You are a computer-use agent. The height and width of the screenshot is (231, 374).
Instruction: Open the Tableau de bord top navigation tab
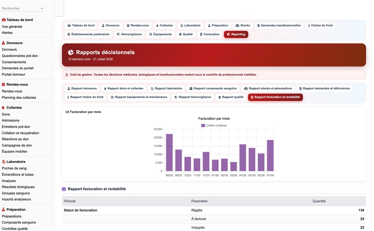[81, 25]
